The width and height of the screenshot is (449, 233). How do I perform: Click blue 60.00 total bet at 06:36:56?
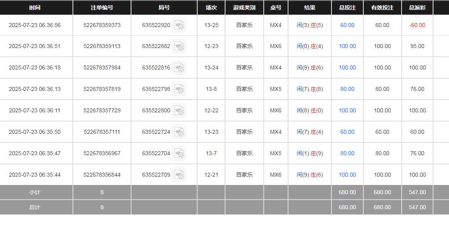coord(347,25)
